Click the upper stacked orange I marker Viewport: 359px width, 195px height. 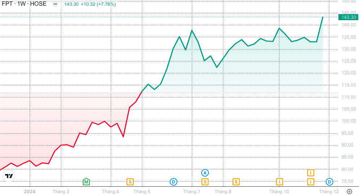311,173
